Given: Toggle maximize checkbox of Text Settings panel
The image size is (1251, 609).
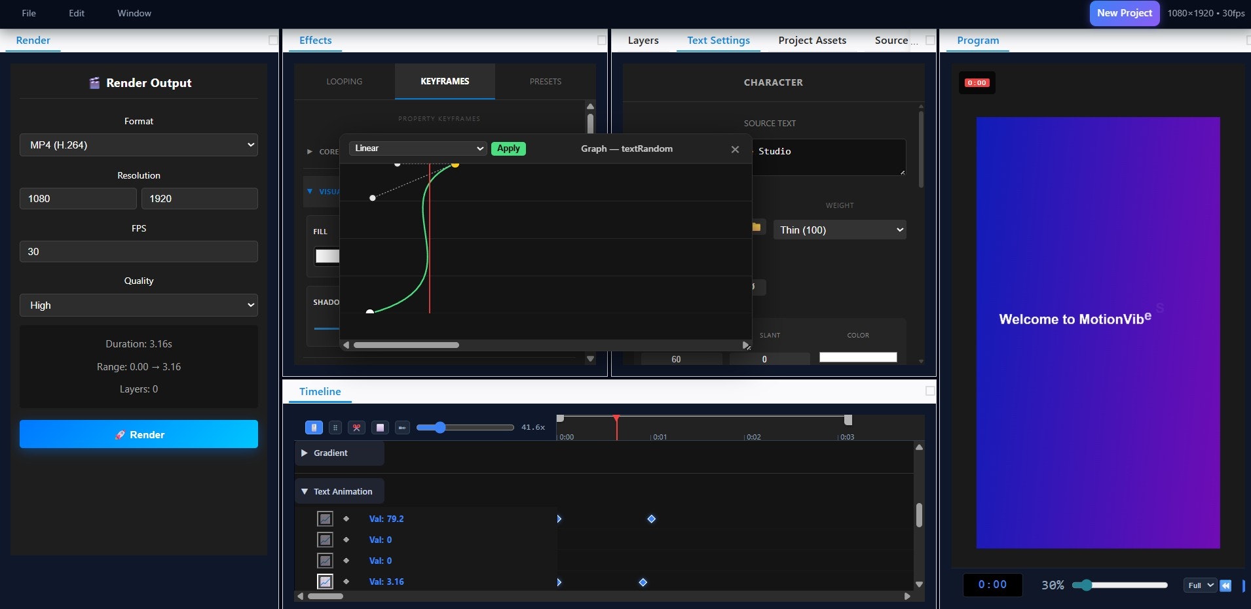Looking at the screenshot, I should [930, 40].
